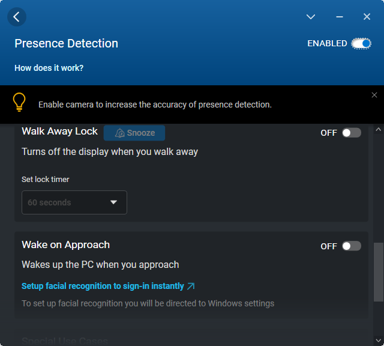
Task: Dismiss the camera accuracy tip banner
Action: click(374, 95)
